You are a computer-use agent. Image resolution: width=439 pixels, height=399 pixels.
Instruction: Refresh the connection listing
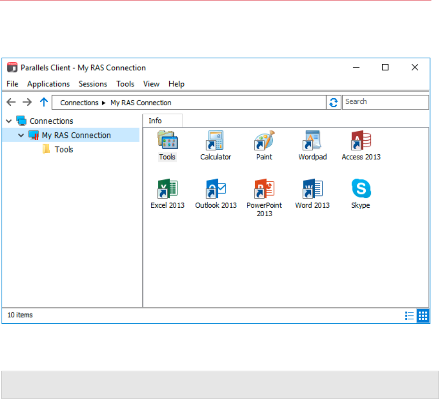click(x=334, y=102)
